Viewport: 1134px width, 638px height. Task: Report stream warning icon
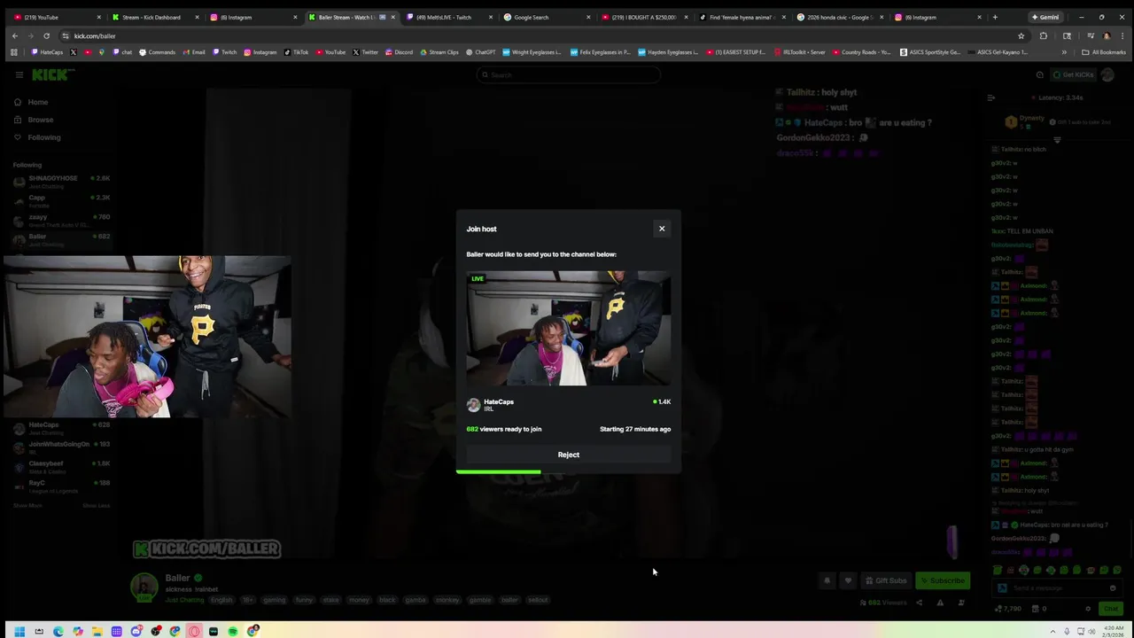tap(940, 603)
